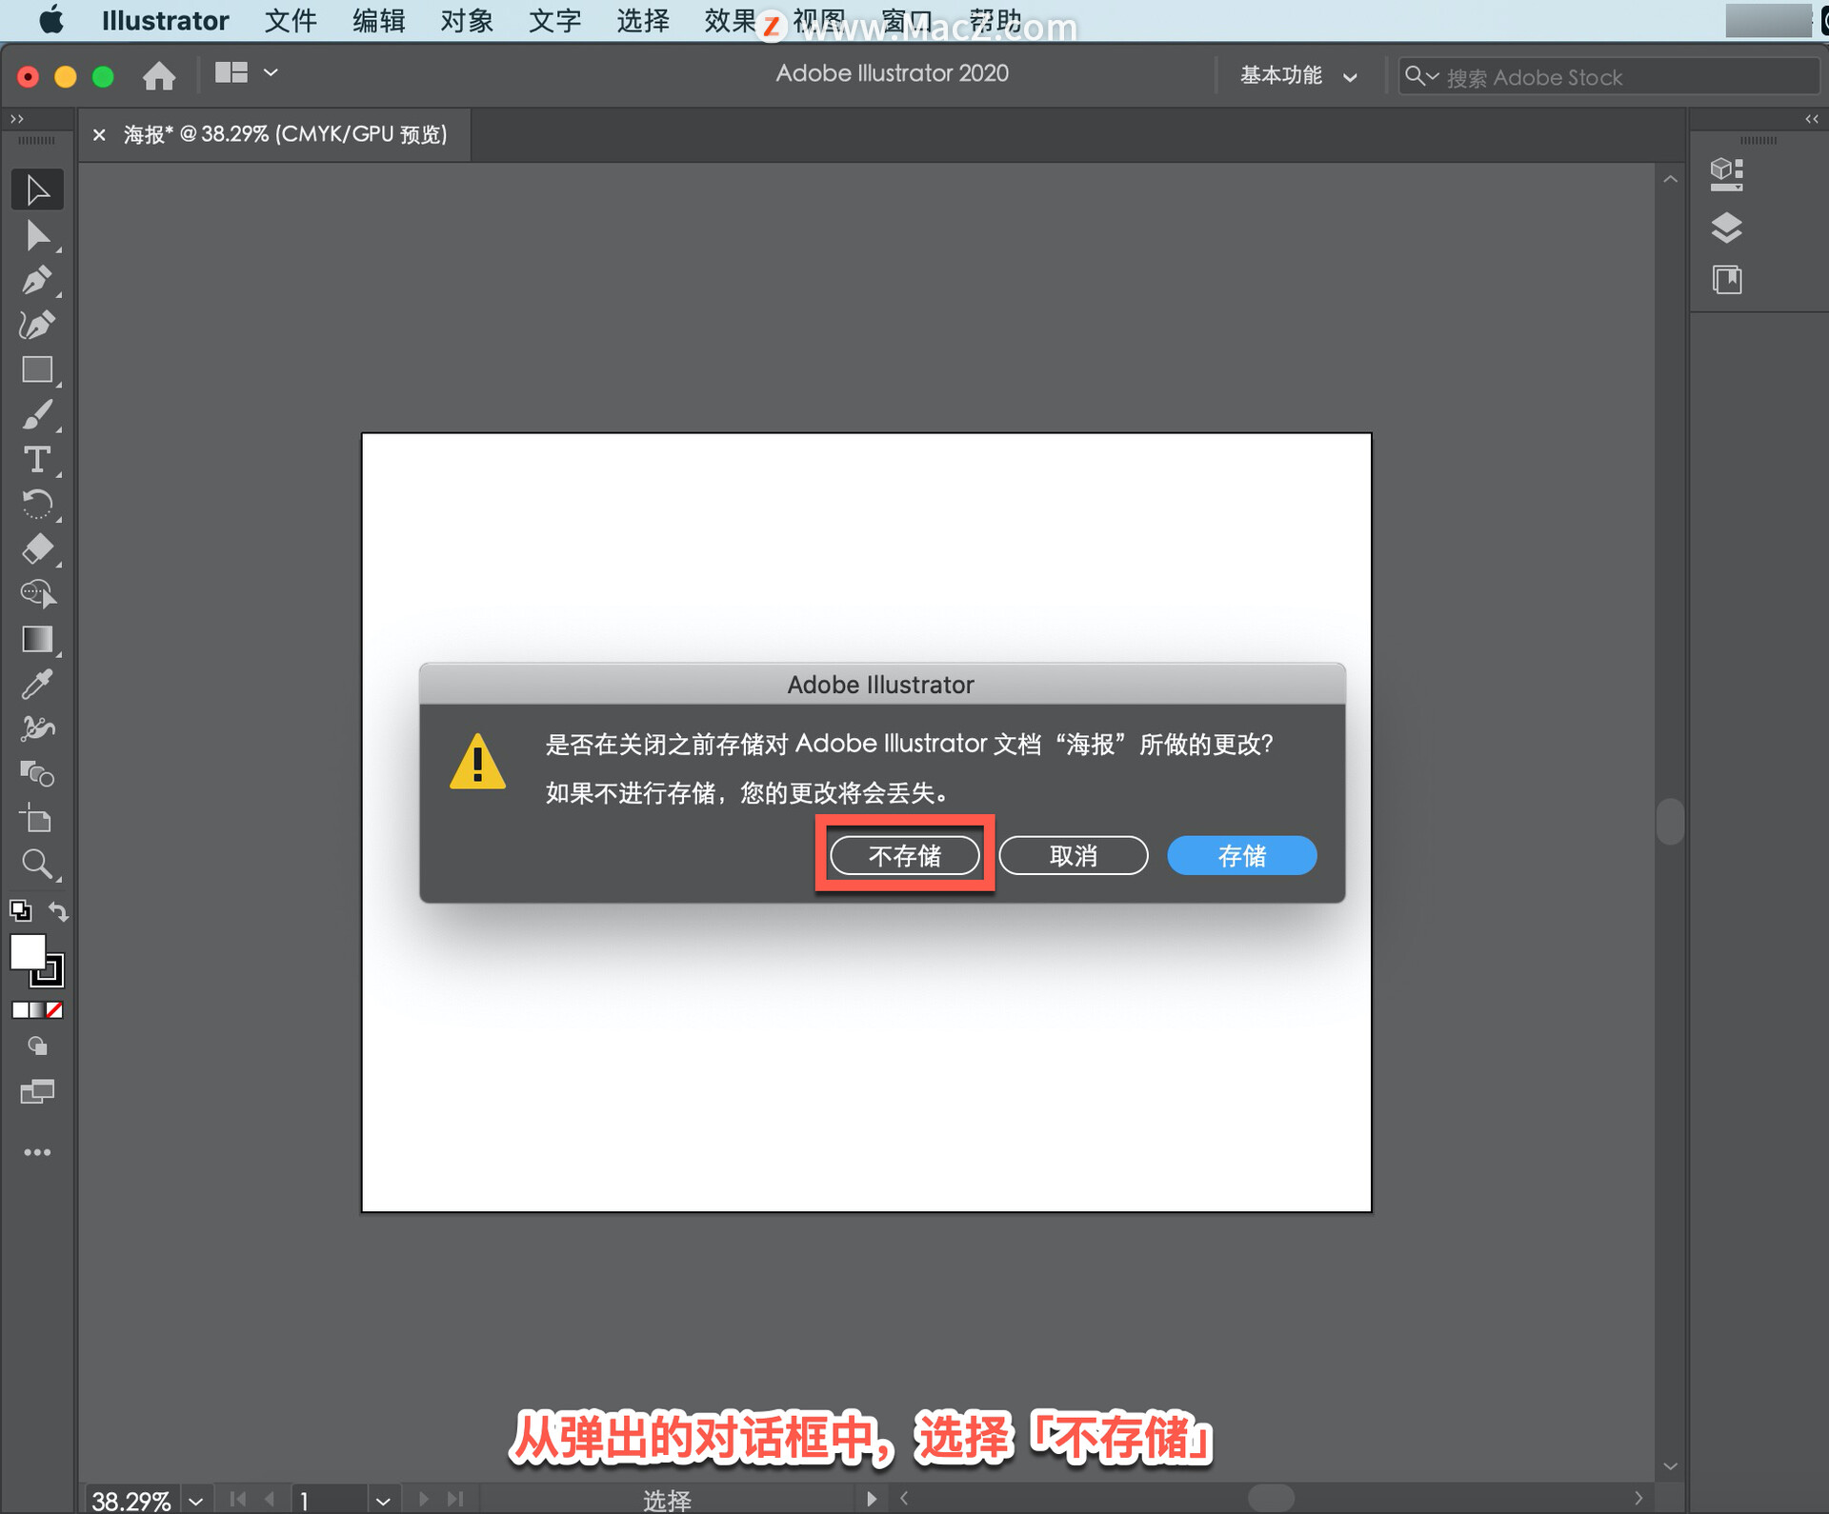The width and height of the screenshot is (1829, 1514).
Task: Click the 不存储 button
Action: coord(904,855)
